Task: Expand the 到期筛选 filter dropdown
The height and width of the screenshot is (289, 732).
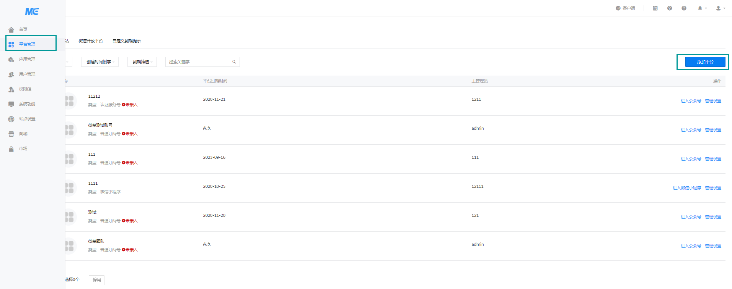Action: 142,62
